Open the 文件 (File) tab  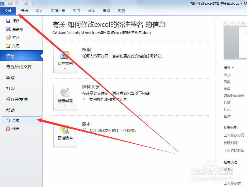8,11
